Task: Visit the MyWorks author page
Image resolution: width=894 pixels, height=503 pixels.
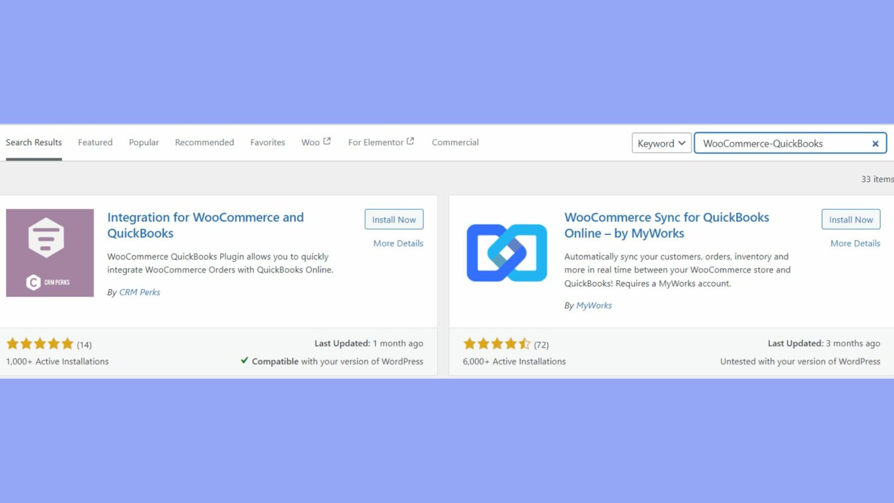Action: point(593,305)
